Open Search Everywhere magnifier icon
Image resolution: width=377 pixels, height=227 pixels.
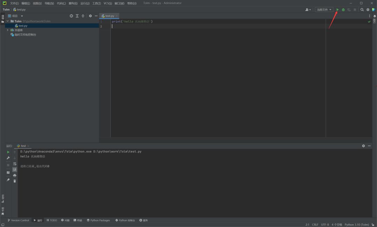pyautogui.click(x=362, y=10)
